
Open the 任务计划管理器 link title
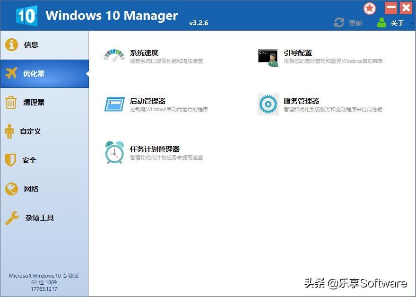pyautogui.click(x=155, y=149)
